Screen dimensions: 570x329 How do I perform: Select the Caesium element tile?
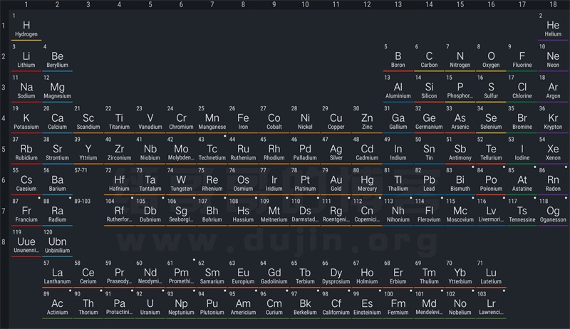coord(26,180)
